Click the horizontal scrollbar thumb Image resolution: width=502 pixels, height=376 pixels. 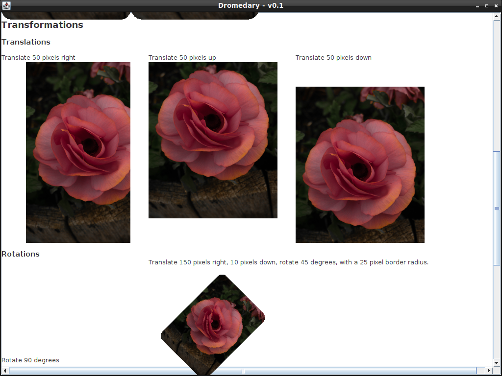pyautogui.click(x=243, y=371)
